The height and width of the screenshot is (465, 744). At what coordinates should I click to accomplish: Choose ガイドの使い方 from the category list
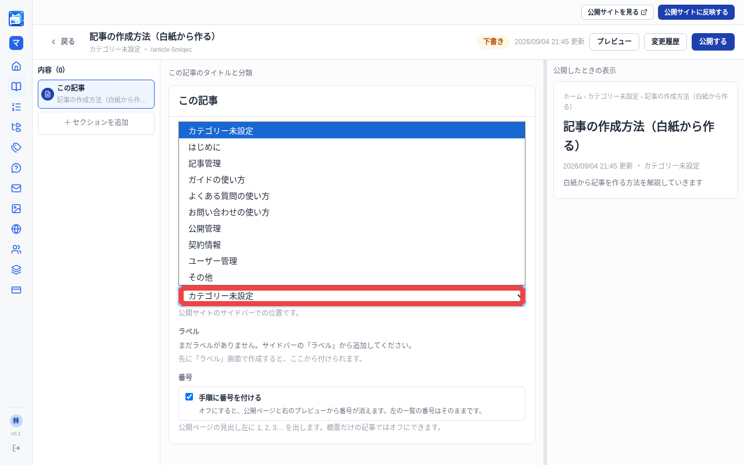click(352, 180)
